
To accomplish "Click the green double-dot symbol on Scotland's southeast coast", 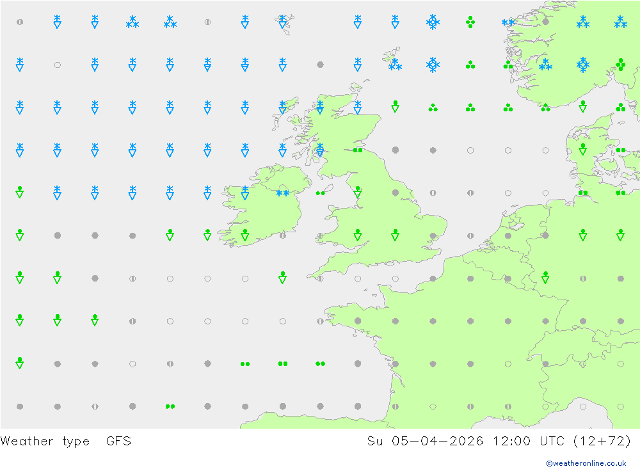I will pyautogui.click(x=358, y=150).
